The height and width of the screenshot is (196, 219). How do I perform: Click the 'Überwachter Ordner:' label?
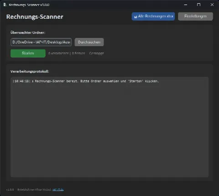[28, 32]
